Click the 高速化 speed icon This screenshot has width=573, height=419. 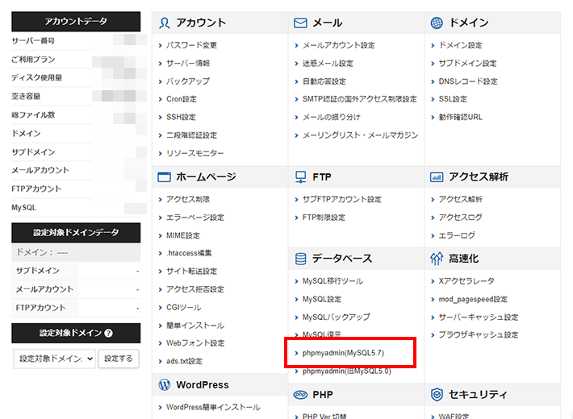click(x=437, y=259)
